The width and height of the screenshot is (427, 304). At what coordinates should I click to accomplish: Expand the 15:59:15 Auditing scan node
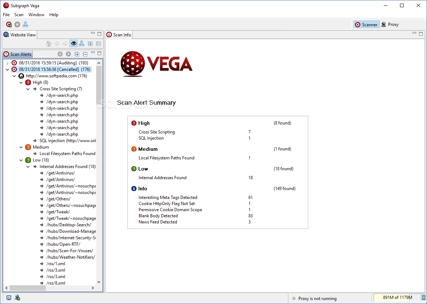click(7, 63)
